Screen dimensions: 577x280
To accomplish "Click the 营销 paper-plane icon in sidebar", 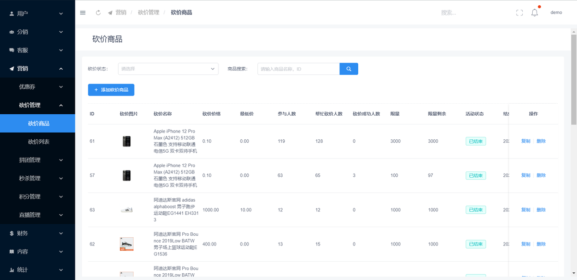I will pyautogui.click(x=12, y=69).
